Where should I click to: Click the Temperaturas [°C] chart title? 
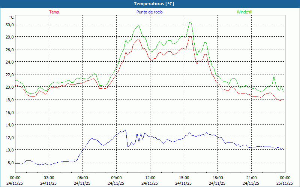point(154,4)
